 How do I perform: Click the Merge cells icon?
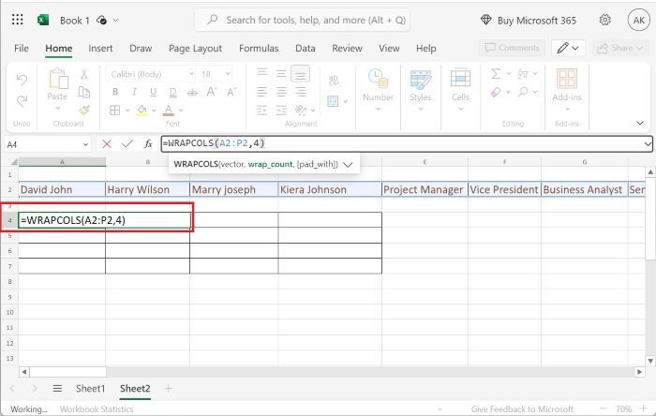[x=333, y=101]
